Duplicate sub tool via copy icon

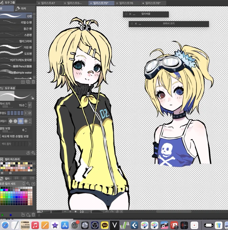pyautogui.click(x=28, y=82)
